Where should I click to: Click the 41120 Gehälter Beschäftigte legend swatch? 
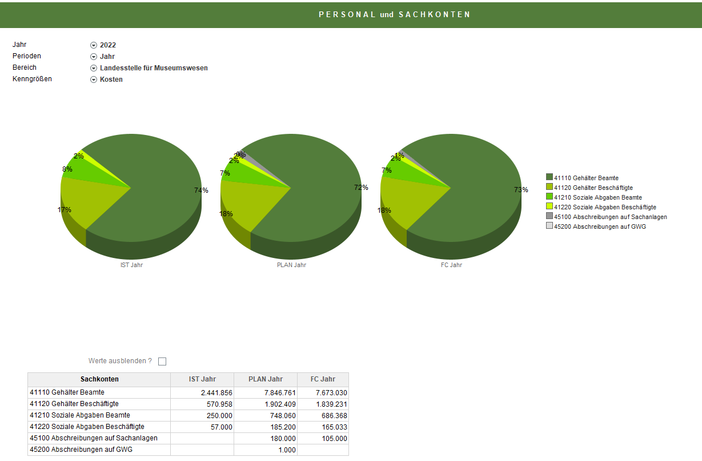pyautogui.click(x=549, y=188)
